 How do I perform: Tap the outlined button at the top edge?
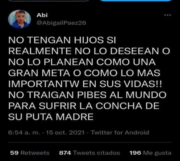coord(49,1)
